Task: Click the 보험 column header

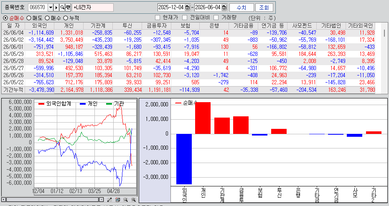Action: point(186,26)
